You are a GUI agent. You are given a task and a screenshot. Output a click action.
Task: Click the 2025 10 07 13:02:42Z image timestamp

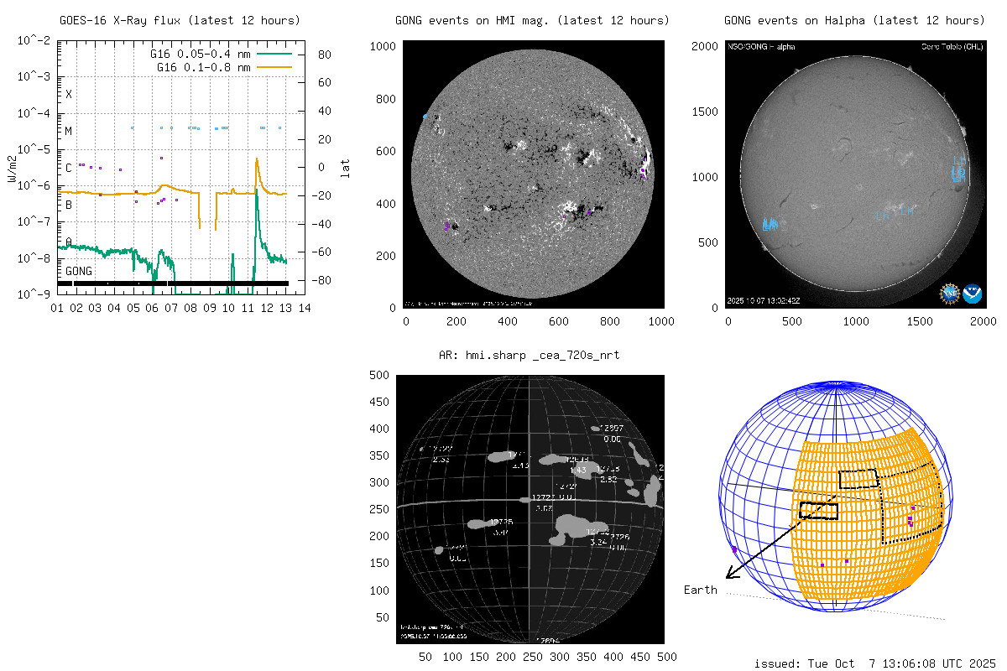[x=765, y=299]
